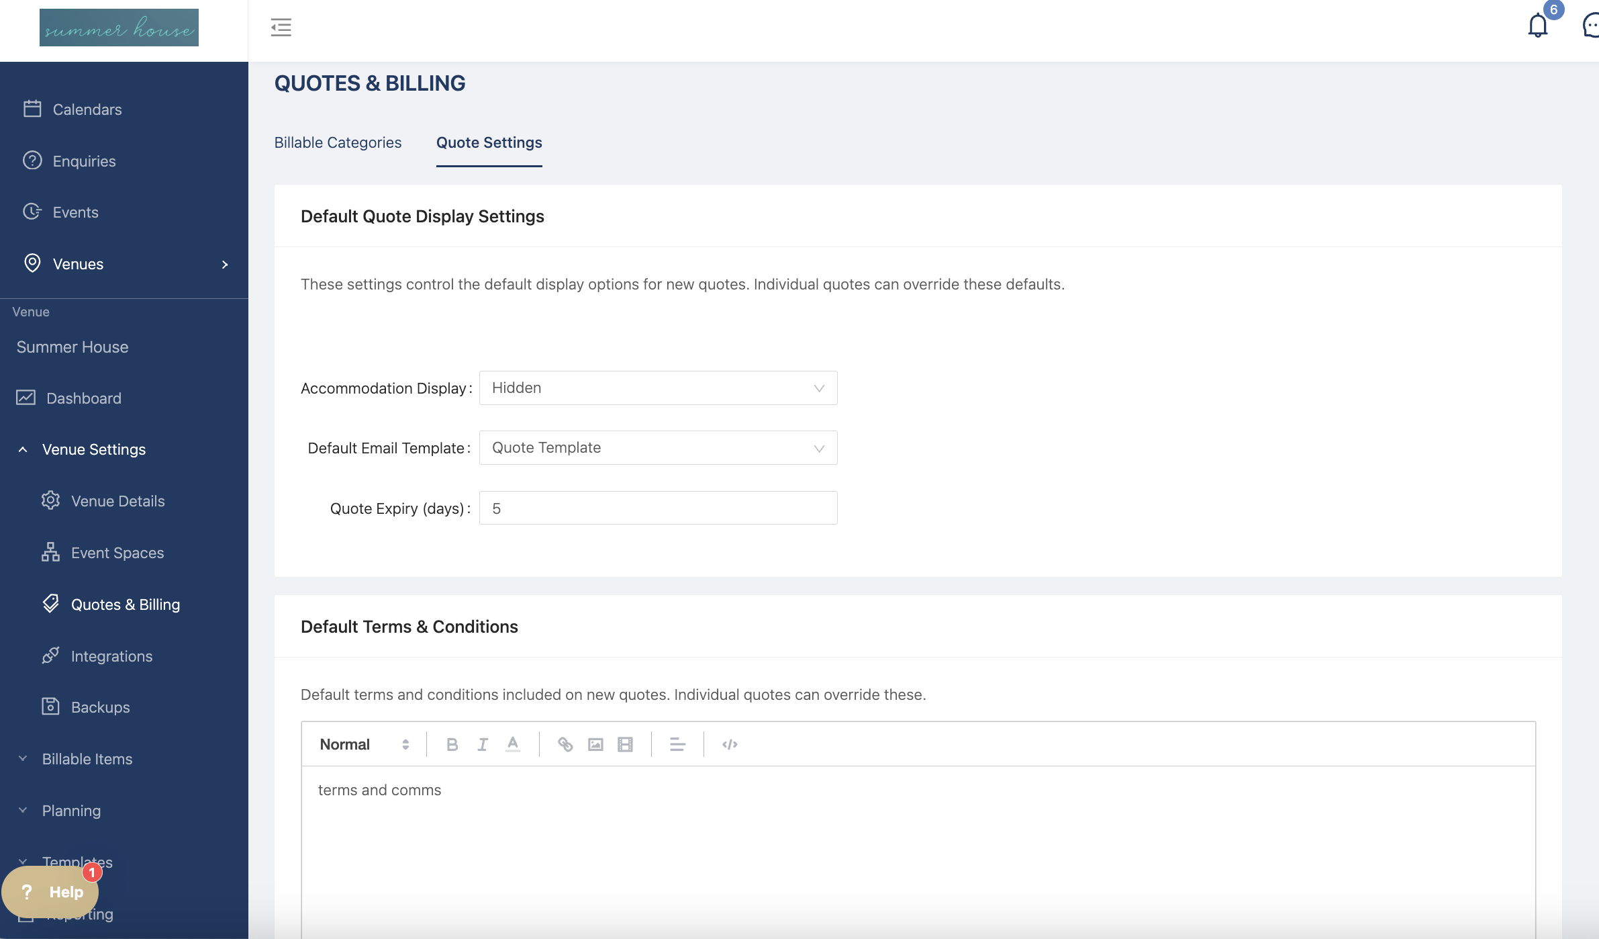This screenshot has height=939, width=1599.
Task: Insert a link using the link icon
Action: pyautogui.click(x=565, y=744)
